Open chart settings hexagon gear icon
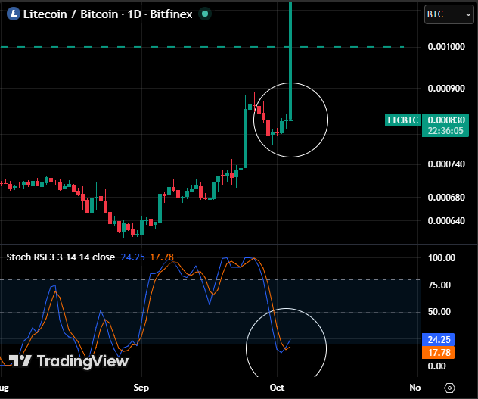 pos(450,388)
